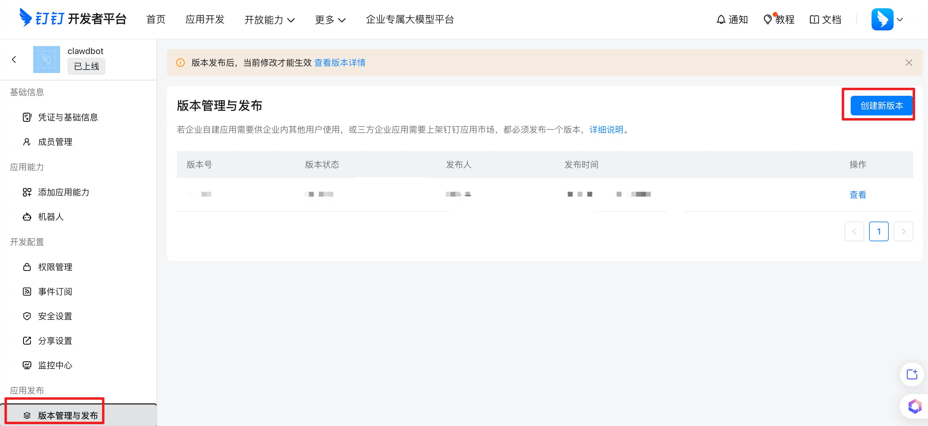The width and height of the screenshot is (928, 426).
Task: Open the 教程 tutorial lightbulb icon
Action: point(767,19)
